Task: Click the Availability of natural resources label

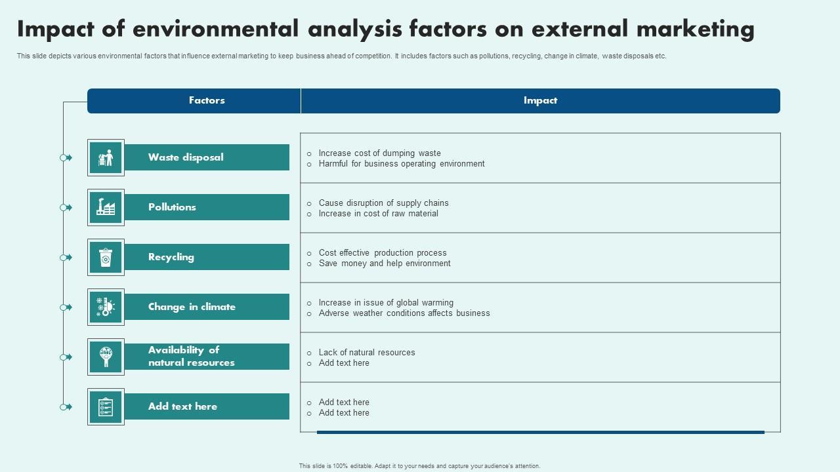Action: coord(191,357)
